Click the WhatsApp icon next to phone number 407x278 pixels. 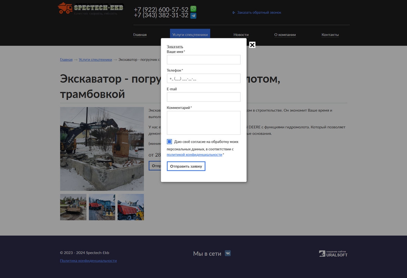(x=193, y=9)
